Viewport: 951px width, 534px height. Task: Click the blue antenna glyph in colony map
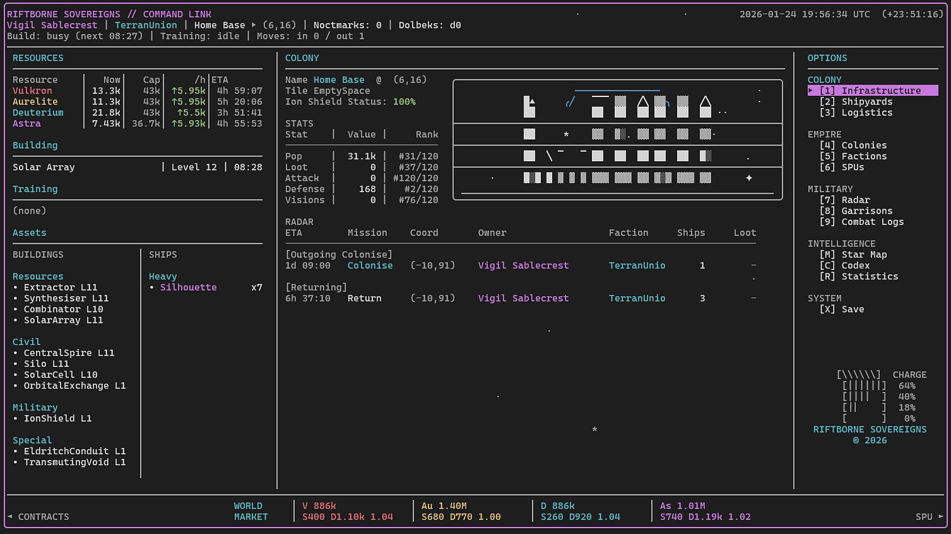click(x=570, y=102)
